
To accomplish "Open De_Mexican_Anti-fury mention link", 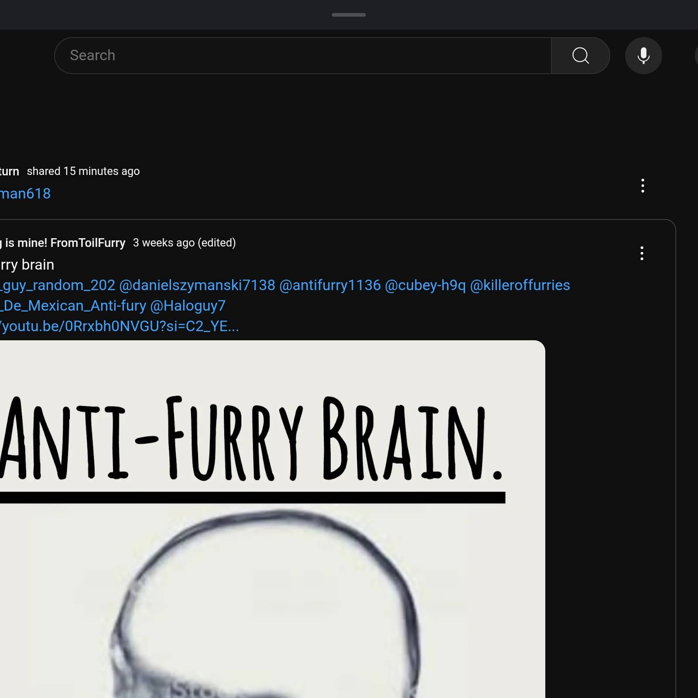I will pyautogui.click(x=73, y=306).
